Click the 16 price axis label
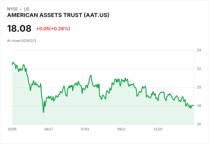Viewport: 209px width, 144px height. [x=199, y=124]
